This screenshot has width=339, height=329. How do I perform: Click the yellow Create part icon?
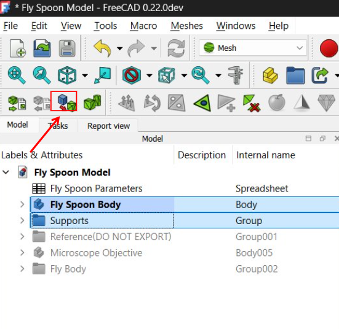tap(270, 75)
